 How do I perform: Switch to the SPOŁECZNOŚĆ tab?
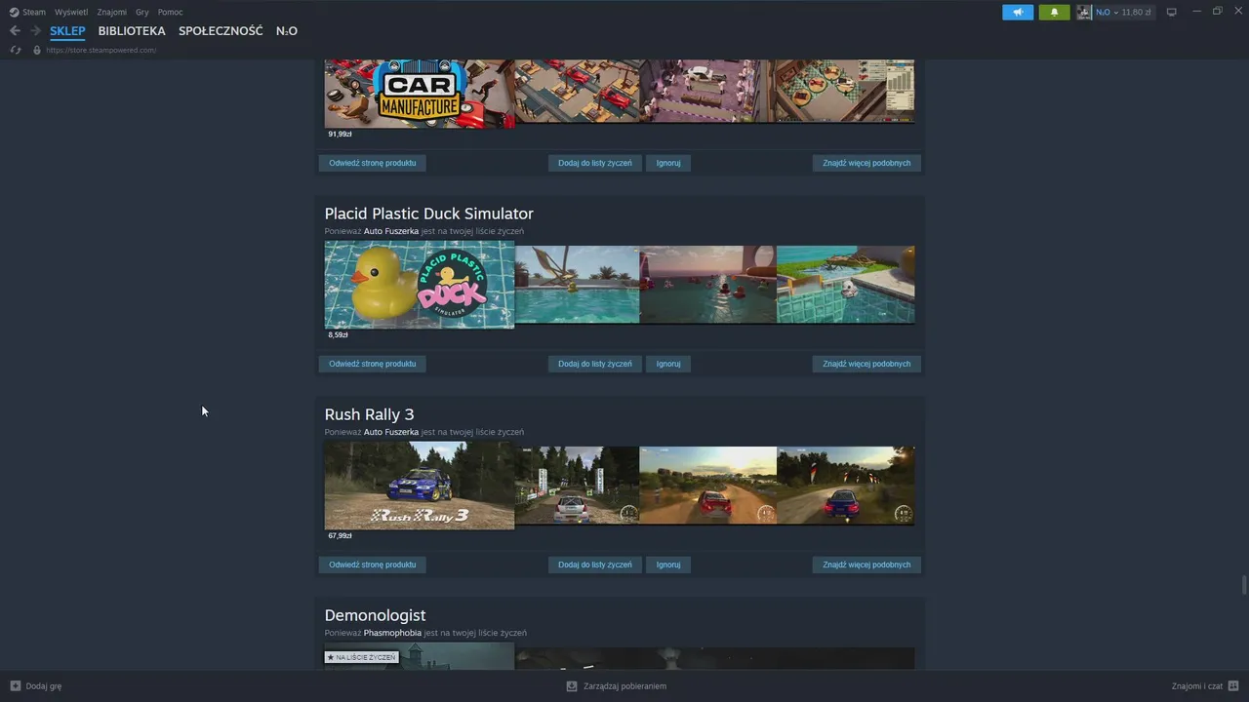[x=221, y=31]
